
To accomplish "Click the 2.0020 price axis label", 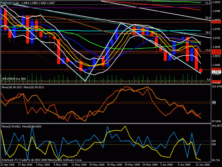I will [x=216, y=2].
